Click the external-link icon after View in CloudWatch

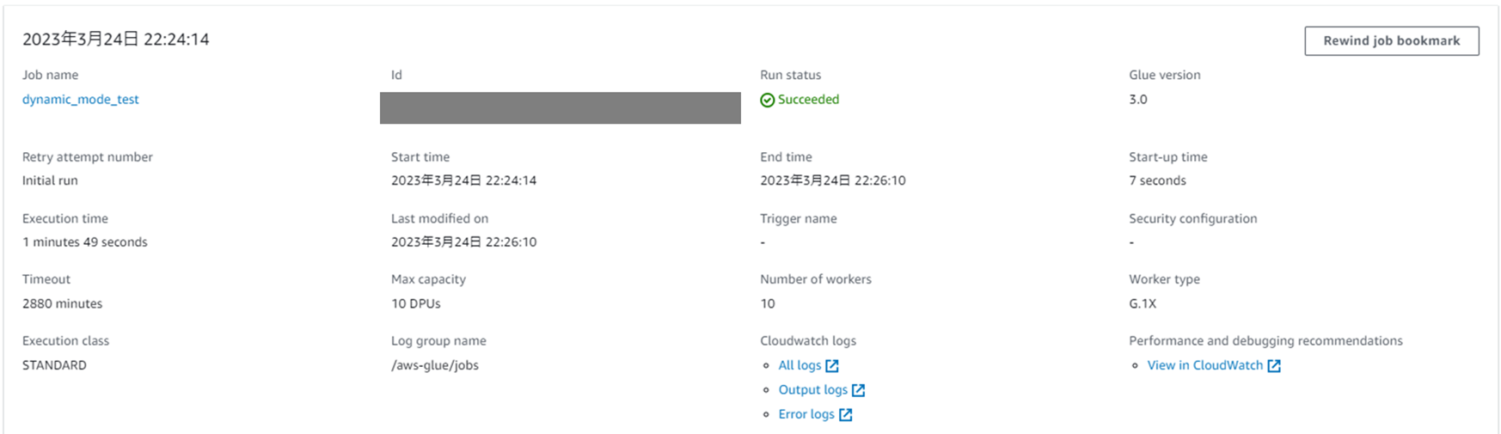(1274, 366)
